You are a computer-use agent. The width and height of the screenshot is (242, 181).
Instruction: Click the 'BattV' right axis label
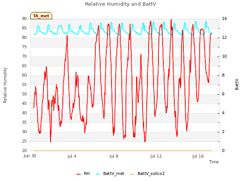tap(237, 84)
